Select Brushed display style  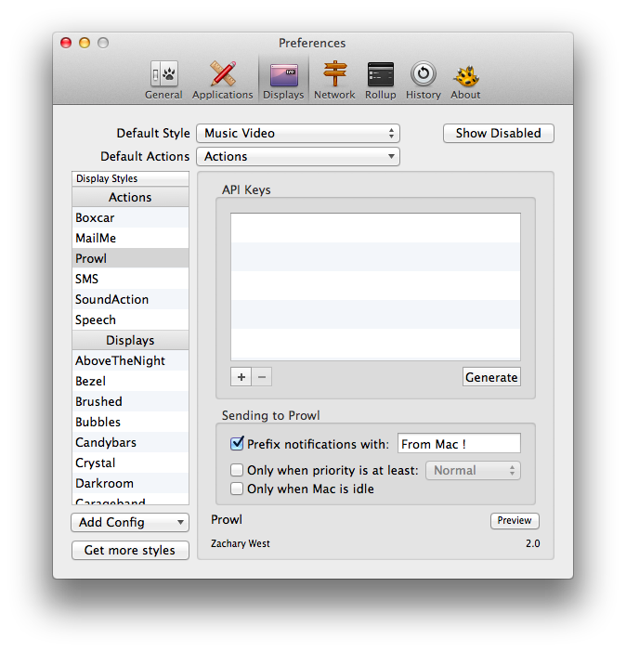point(130,401)
